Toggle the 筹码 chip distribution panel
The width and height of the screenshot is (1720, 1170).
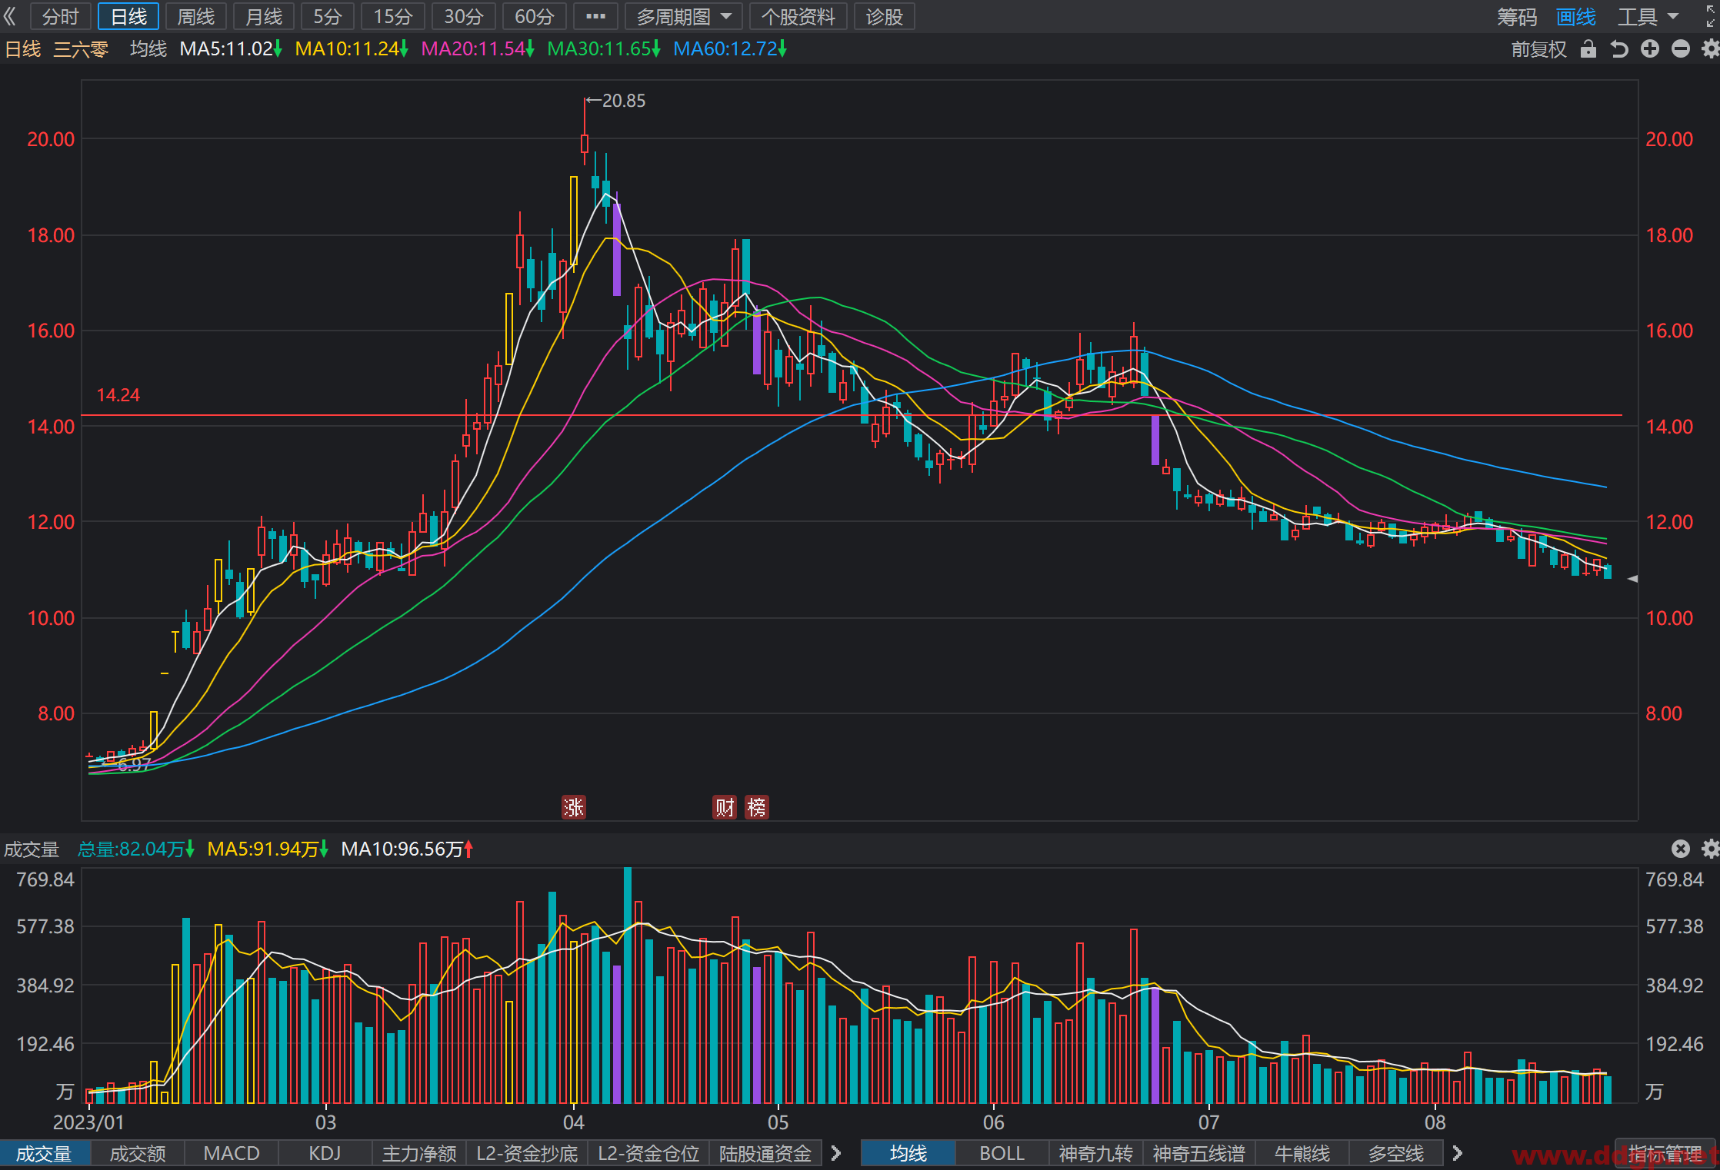(x=1516, y=17)
